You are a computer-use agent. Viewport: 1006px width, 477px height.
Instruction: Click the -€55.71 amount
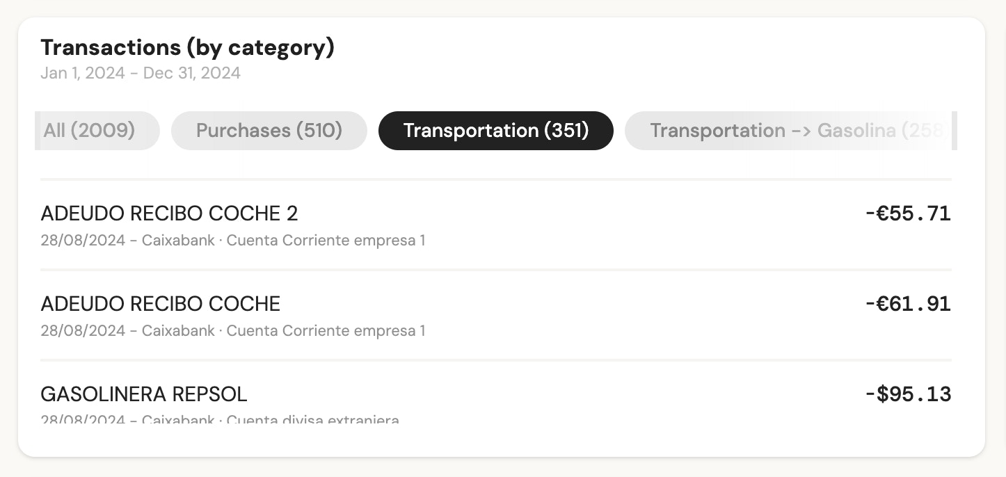tap(907, 213)
